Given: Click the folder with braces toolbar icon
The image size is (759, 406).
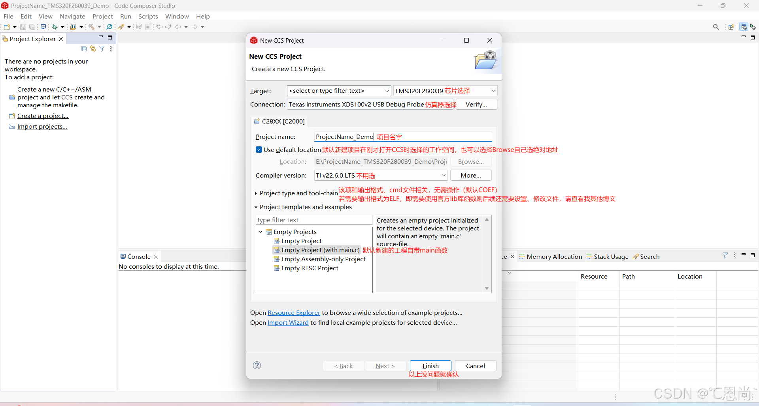Looking at the screenshot, I should pos(73,27).
